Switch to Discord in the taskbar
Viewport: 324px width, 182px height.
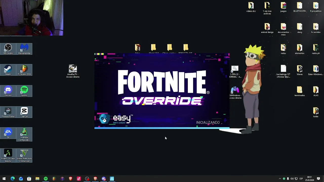104,179
